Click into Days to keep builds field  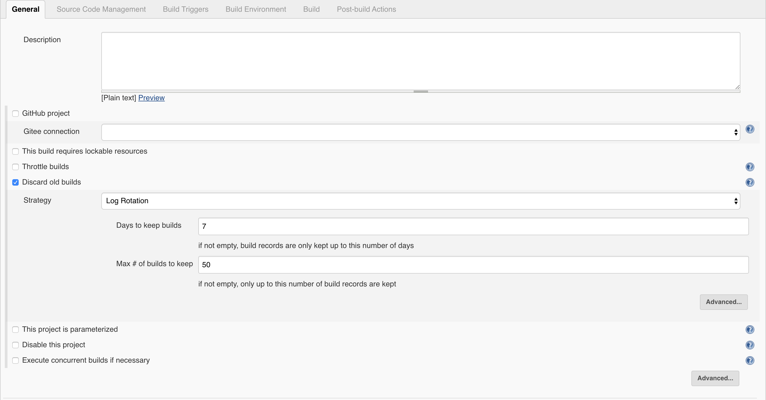point(473,226)
